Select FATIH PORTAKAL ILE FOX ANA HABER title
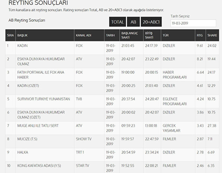Image resolution: width=222 pixels, height=173 pixels. pyautogui.click(x=41, y=75)
